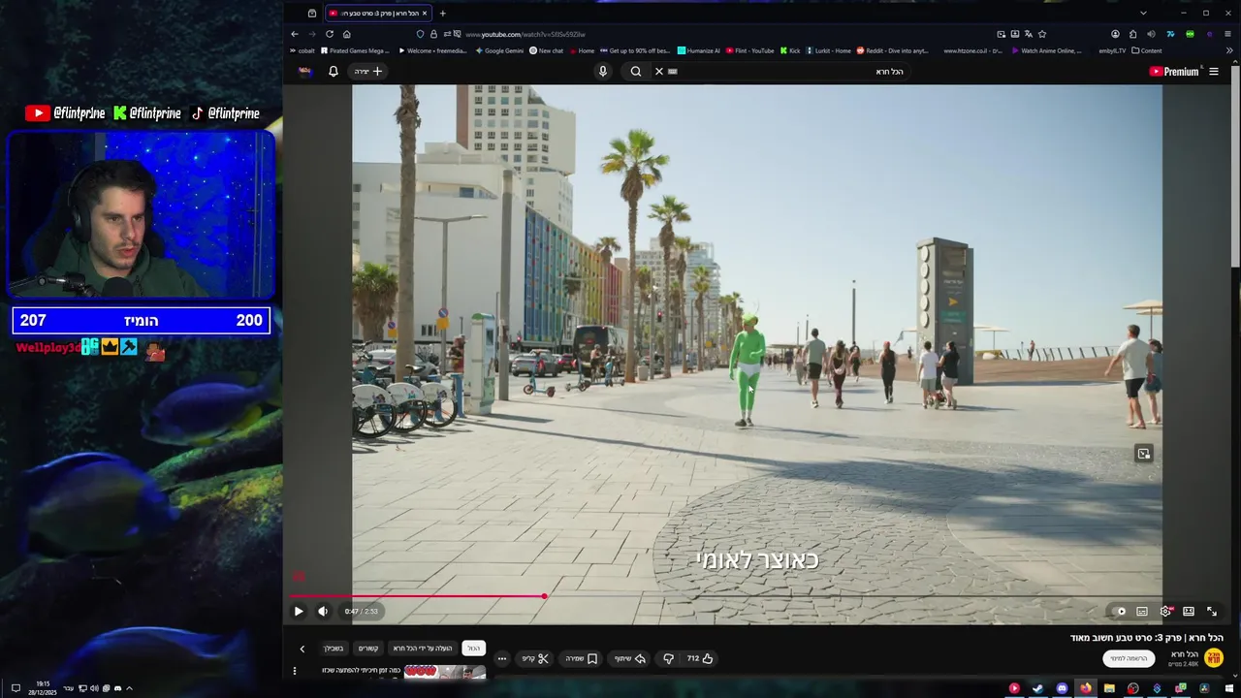Image resolution: width=1241 pixels, height=698 pixels.
Task: Switch the player to theater mode
Action: [1189, 611]
